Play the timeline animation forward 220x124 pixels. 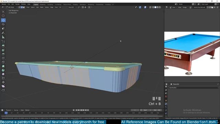(x=83, y=110)
